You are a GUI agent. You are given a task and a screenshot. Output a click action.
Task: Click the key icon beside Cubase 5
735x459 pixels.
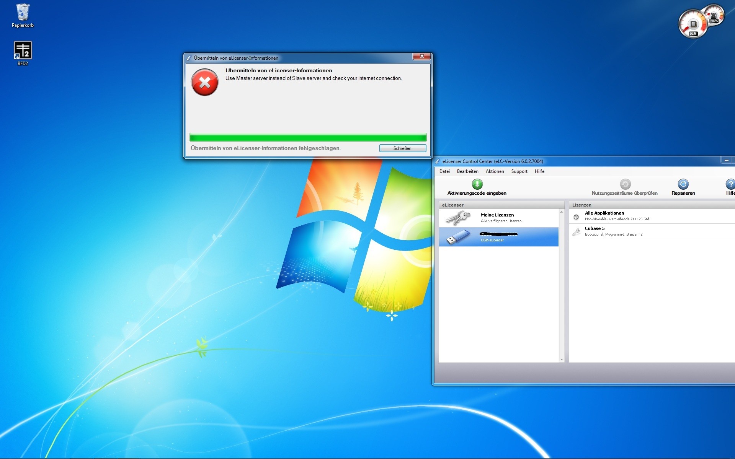click(576, 231)
